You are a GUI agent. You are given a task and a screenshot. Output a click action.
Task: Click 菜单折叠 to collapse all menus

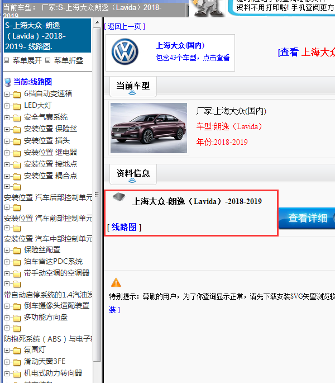[68, 60]
